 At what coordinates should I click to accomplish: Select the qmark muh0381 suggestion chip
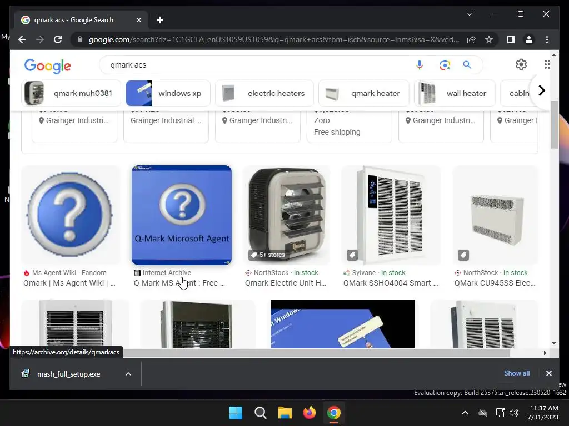coord(71,93)
